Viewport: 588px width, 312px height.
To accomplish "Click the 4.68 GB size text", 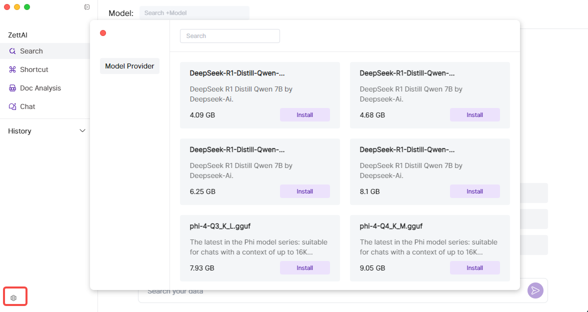I will click(x=372, y=115).
